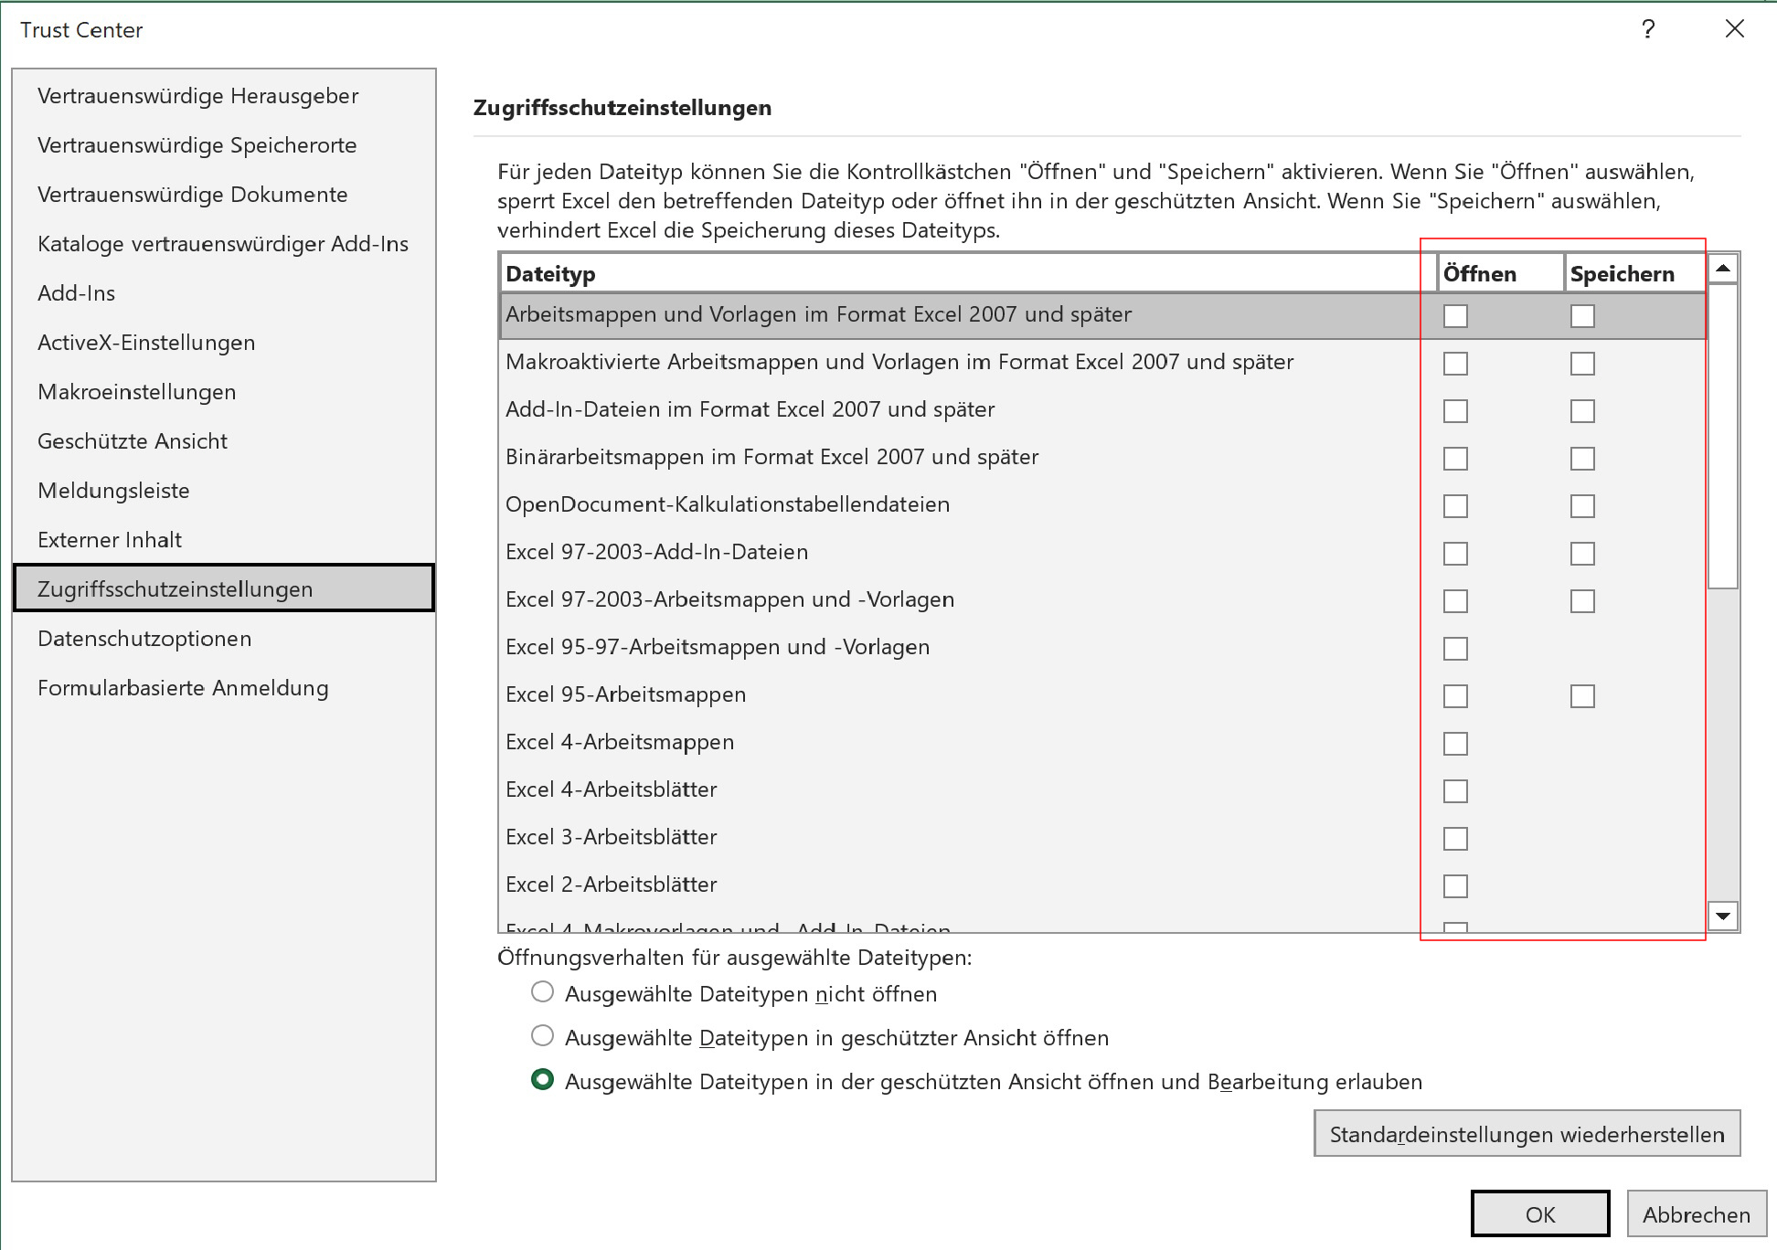Image resolution: width=1777 pixels, height=1250 pixels.
Task: Click the Speichern column header
Action: pos(1635,273)
